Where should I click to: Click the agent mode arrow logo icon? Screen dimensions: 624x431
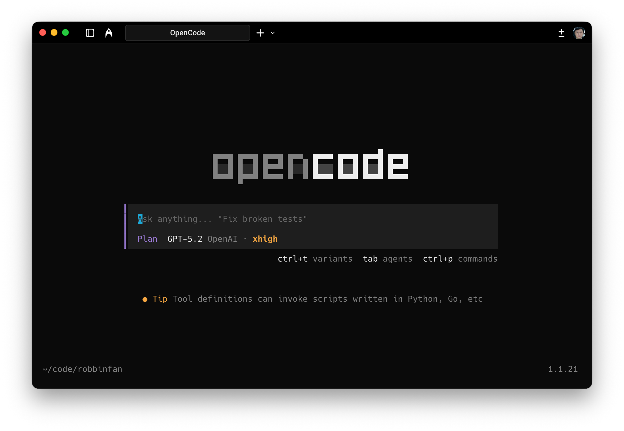point(109,33)
